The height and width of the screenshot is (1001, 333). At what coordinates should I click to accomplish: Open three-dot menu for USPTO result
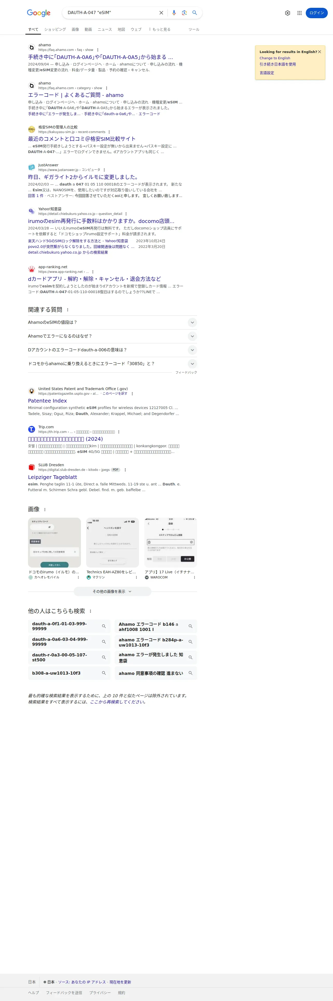[132, 394]
